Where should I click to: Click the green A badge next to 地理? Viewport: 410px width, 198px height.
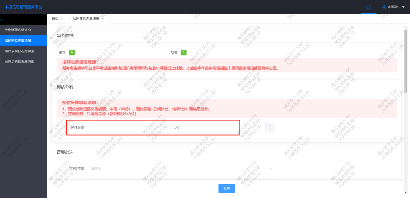point(184,53)
